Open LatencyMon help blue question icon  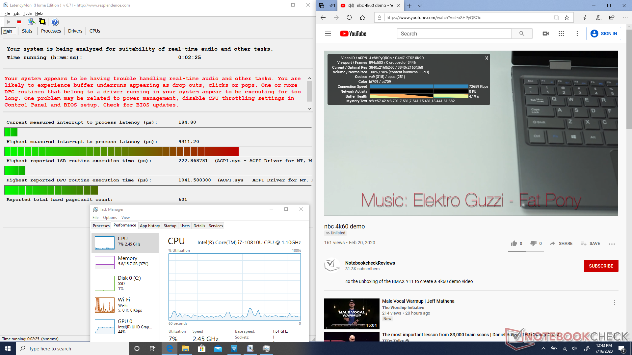(x=55, y=22)
